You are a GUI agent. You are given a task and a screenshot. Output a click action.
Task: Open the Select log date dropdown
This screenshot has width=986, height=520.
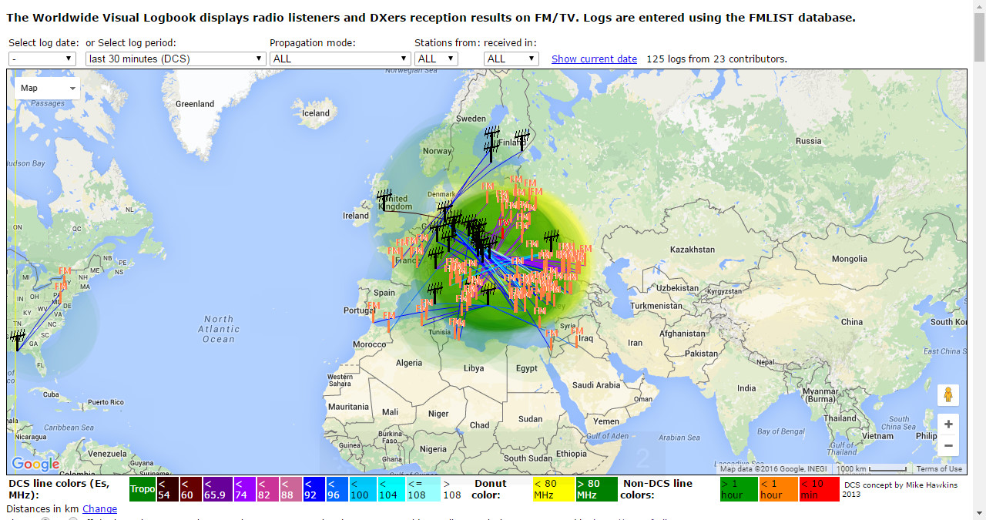[42, 59]
